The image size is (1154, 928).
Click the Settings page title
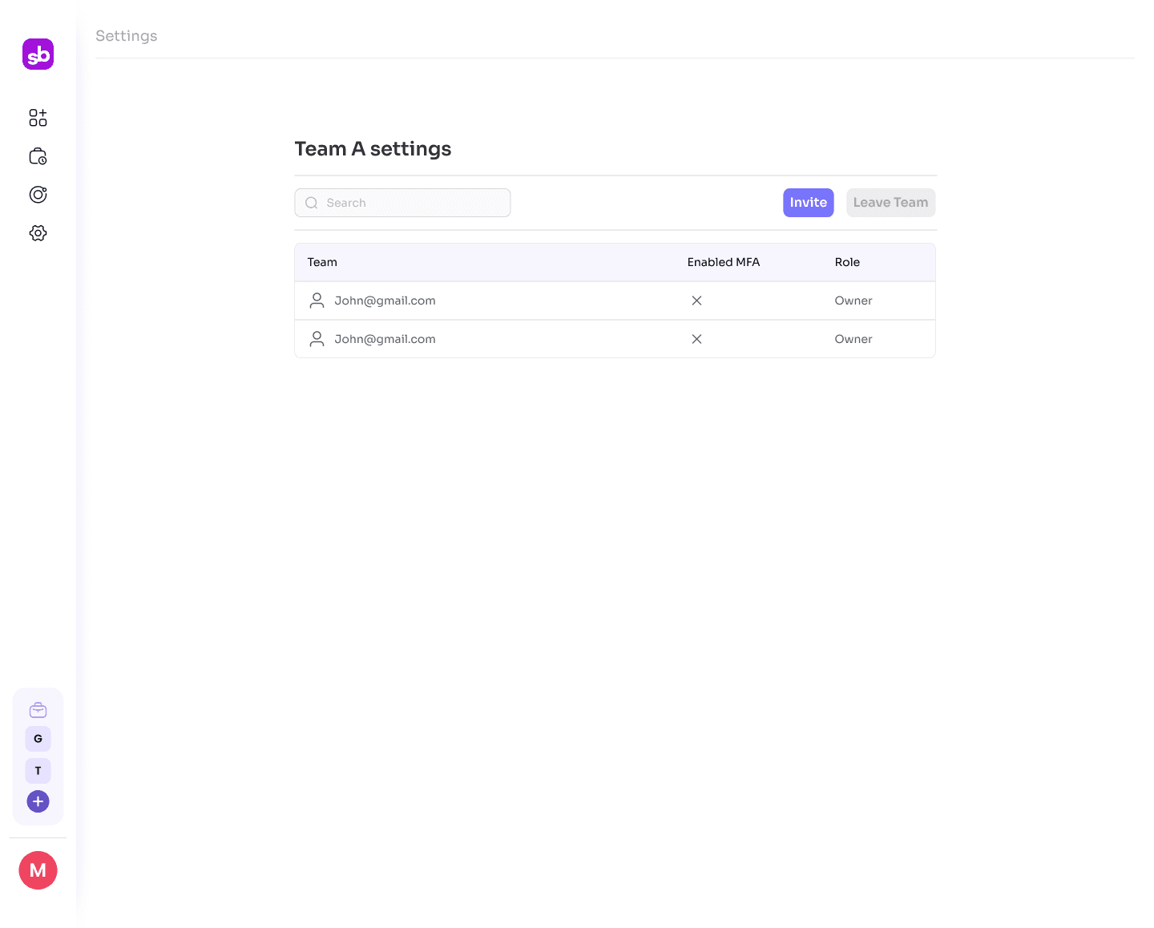coord(127,36)
